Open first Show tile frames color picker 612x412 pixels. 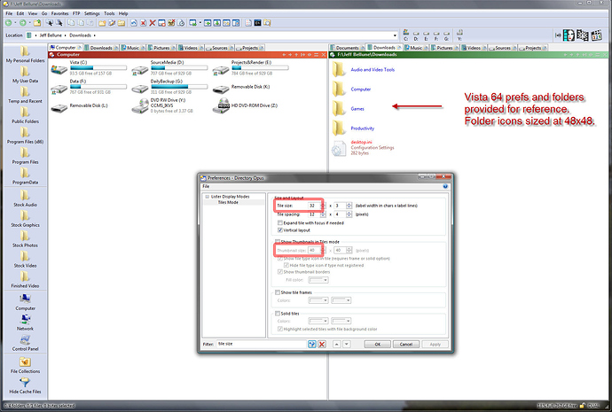tap(318, 300)
